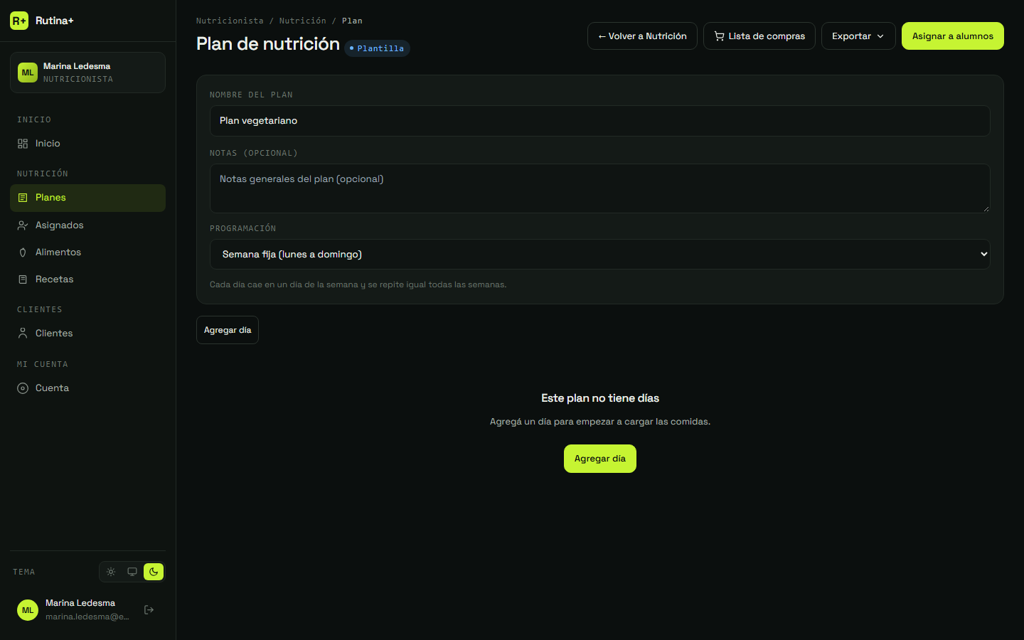
Task: Click the ML avatar in profile card
Action: [x=28, y=73]
